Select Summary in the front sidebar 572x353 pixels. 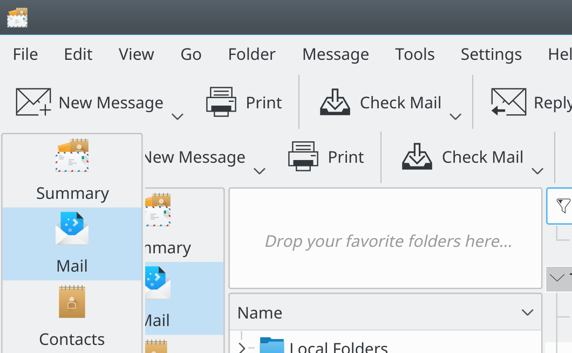click(72, 171)
